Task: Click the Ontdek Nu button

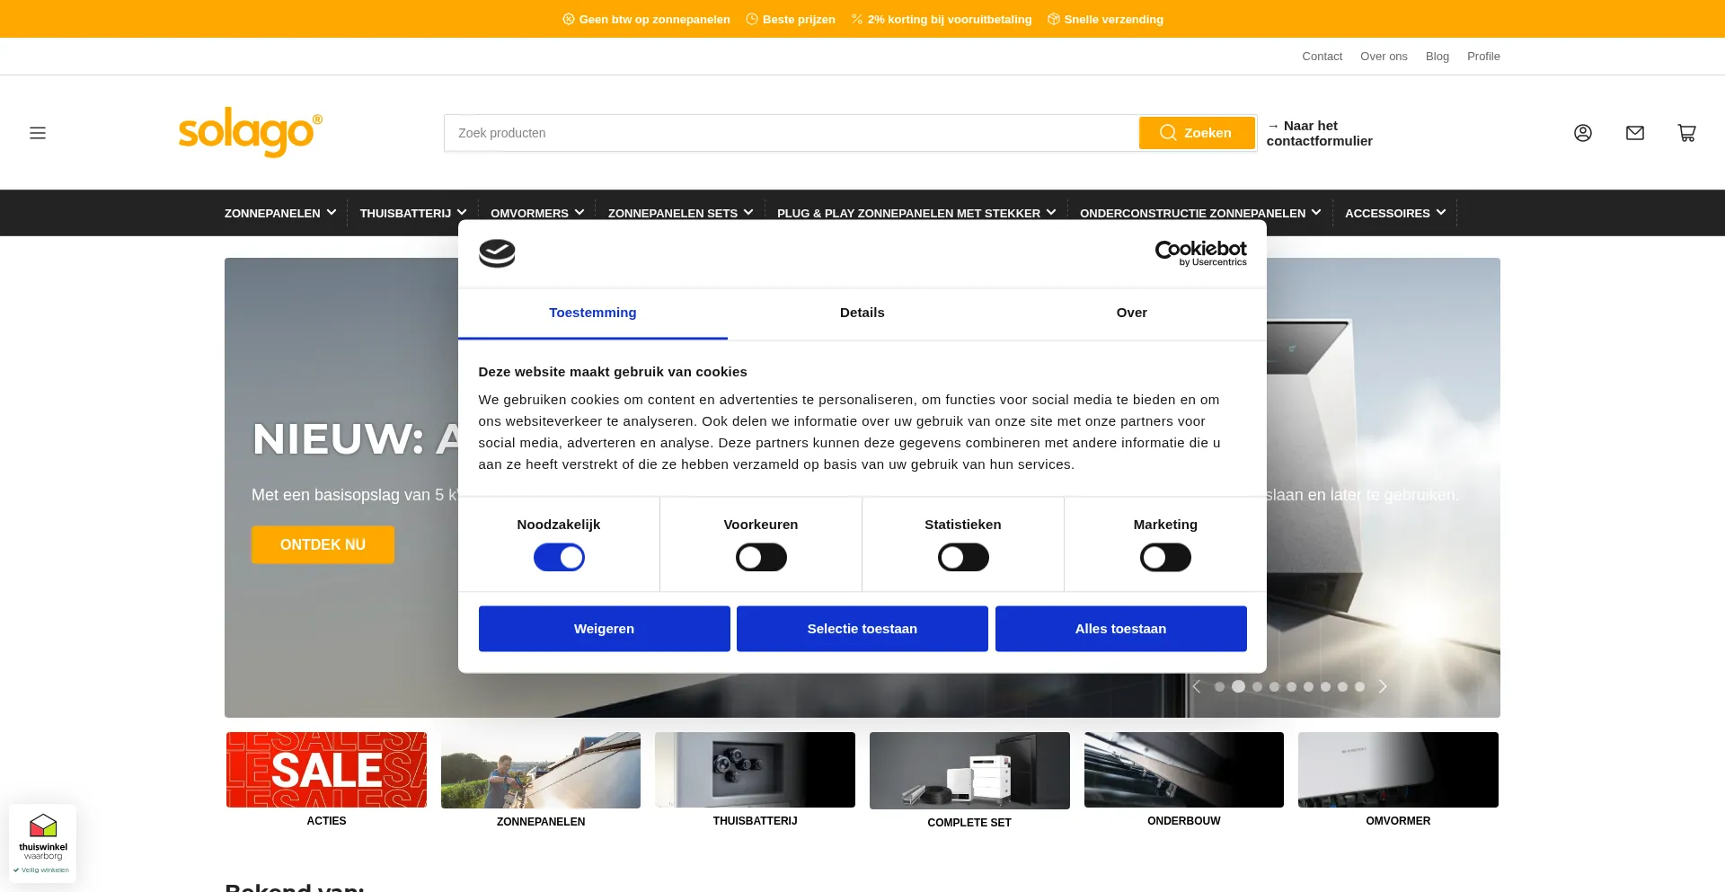Action: point(323,545)
